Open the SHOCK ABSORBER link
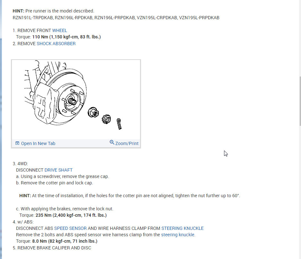The height and width of the screenshot is (259, 301). (56, 44)
